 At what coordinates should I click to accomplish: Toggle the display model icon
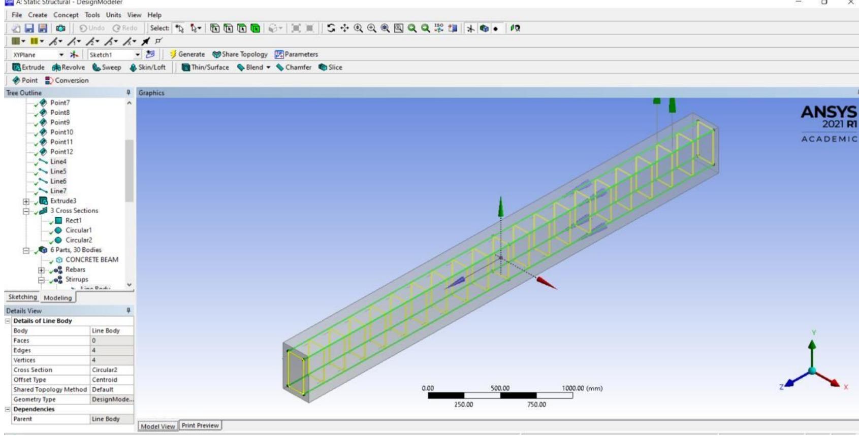point(484,28)
